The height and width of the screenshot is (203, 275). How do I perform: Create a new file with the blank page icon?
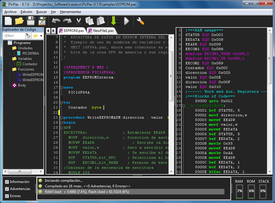tap(8, 21)
